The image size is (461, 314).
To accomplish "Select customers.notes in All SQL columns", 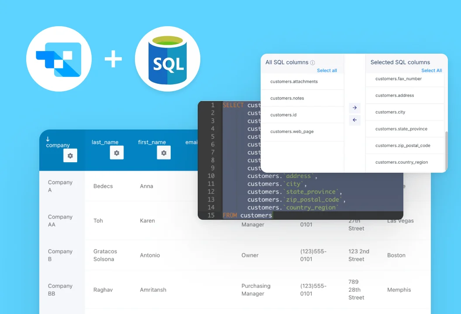I will coord(303,98).
